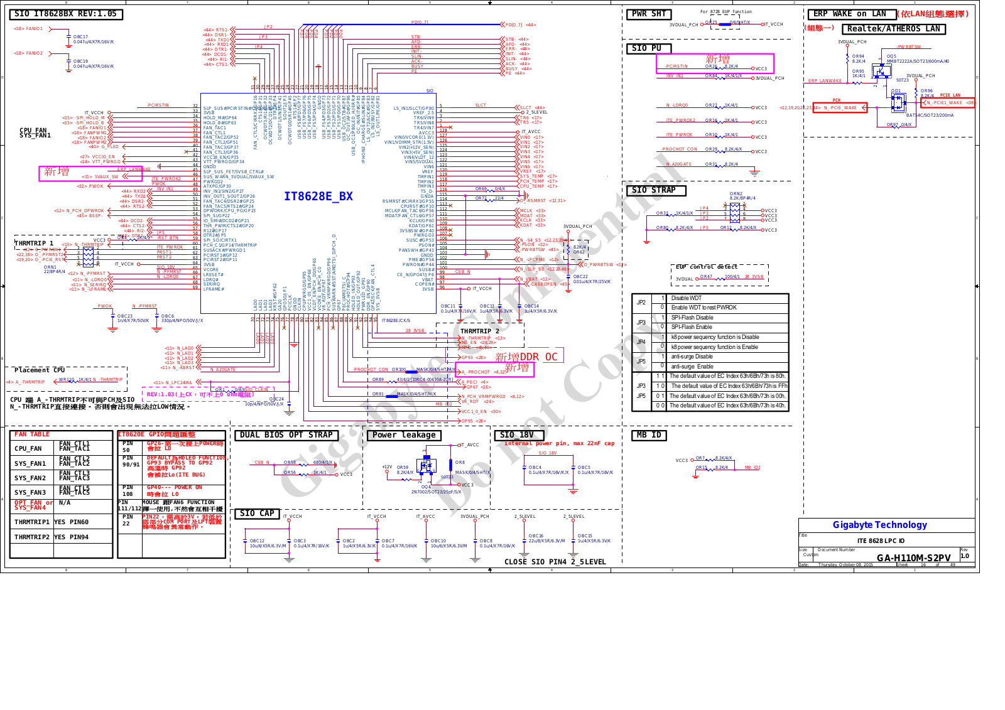1005x710 pixels.
Task: Select the BAT54C/SOT23/200mA diode label
Action: (x=930, y=116)
